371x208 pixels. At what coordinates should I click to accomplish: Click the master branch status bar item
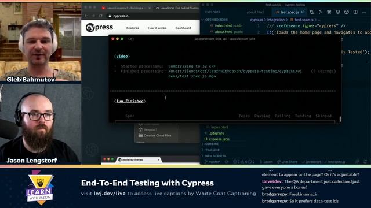213,162
